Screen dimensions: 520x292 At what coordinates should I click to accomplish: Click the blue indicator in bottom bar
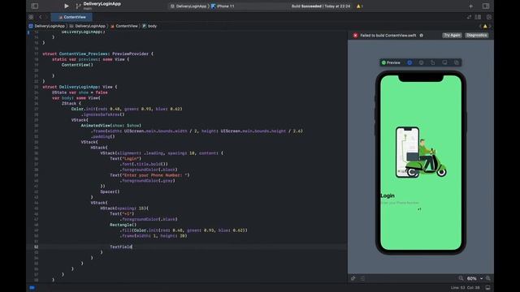pyautogui.click(x=32, y=288)
